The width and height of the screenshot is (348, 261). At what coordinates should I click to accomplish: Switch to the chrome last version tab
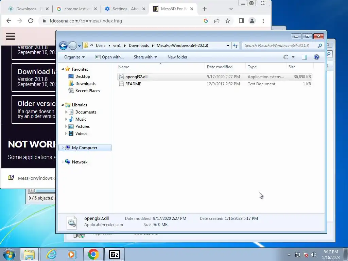coord(76,9)
